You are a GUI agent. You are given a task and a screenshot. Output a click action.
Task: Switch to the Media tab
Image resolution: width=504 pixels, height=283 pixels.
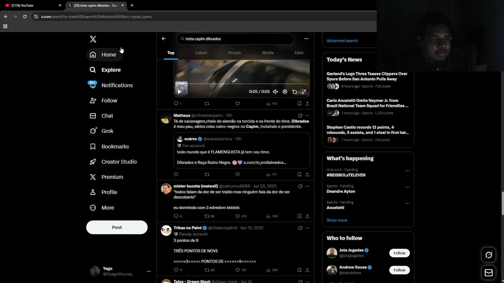pyautogui.click(x=268, y=53)
